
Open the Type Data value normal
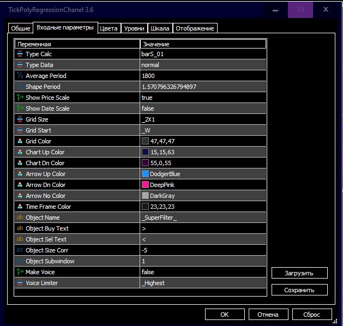coord(203,65)
